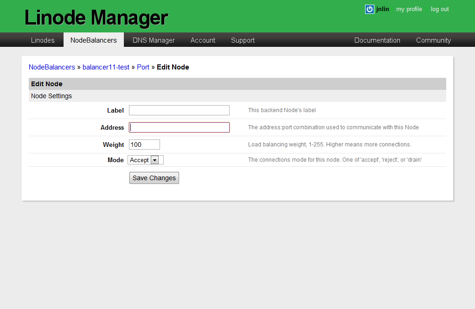The width and height of the screenshot is (475, 309).
Task: Follow the NodeBalancers breadcrumb link
Action: tap(52, 67)
